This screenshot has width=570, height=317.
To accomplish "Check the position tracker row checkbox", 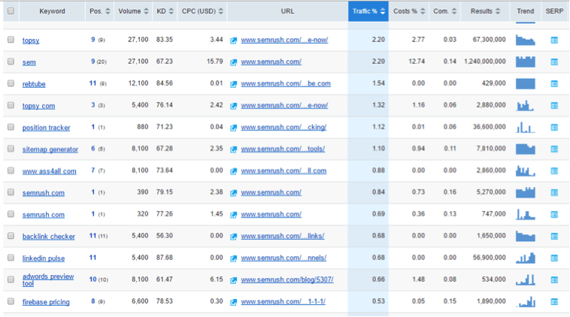I will tap(11, 127).
